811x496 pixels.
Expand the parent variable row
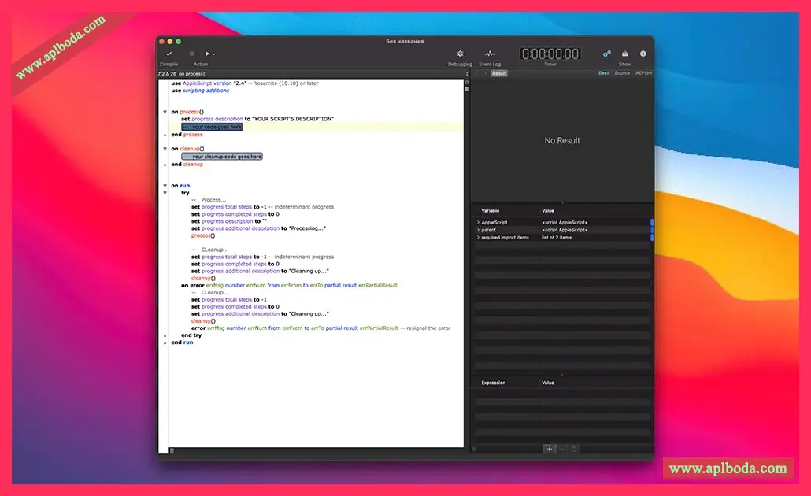(x=478, y=230)
